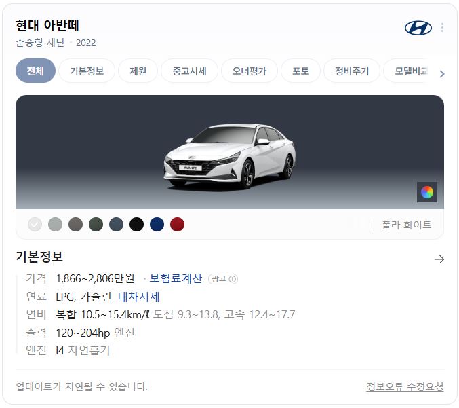Select the dark green-gray color swatch
The height and width of the screenshot is (408, 459).
96,225
